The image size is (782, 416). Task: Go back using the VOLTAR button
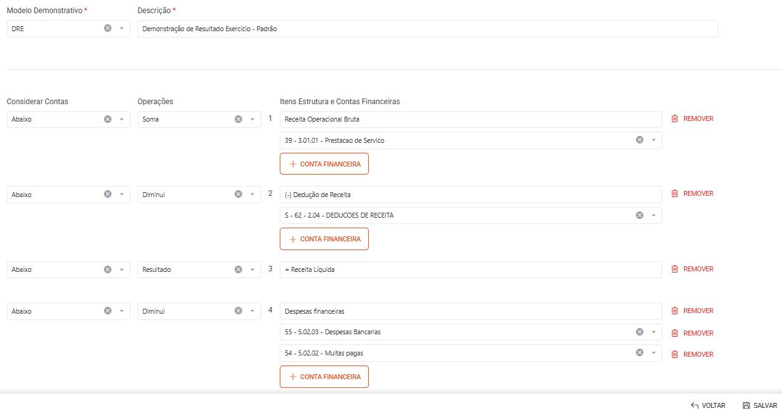(x=708, y=405)
